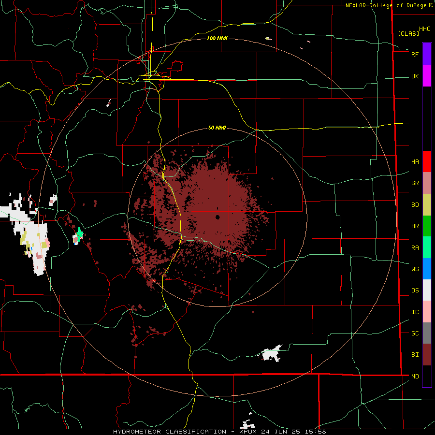Click the ND legend label
This screenshot has width=435, height=435.
click(x=415, y=377)
